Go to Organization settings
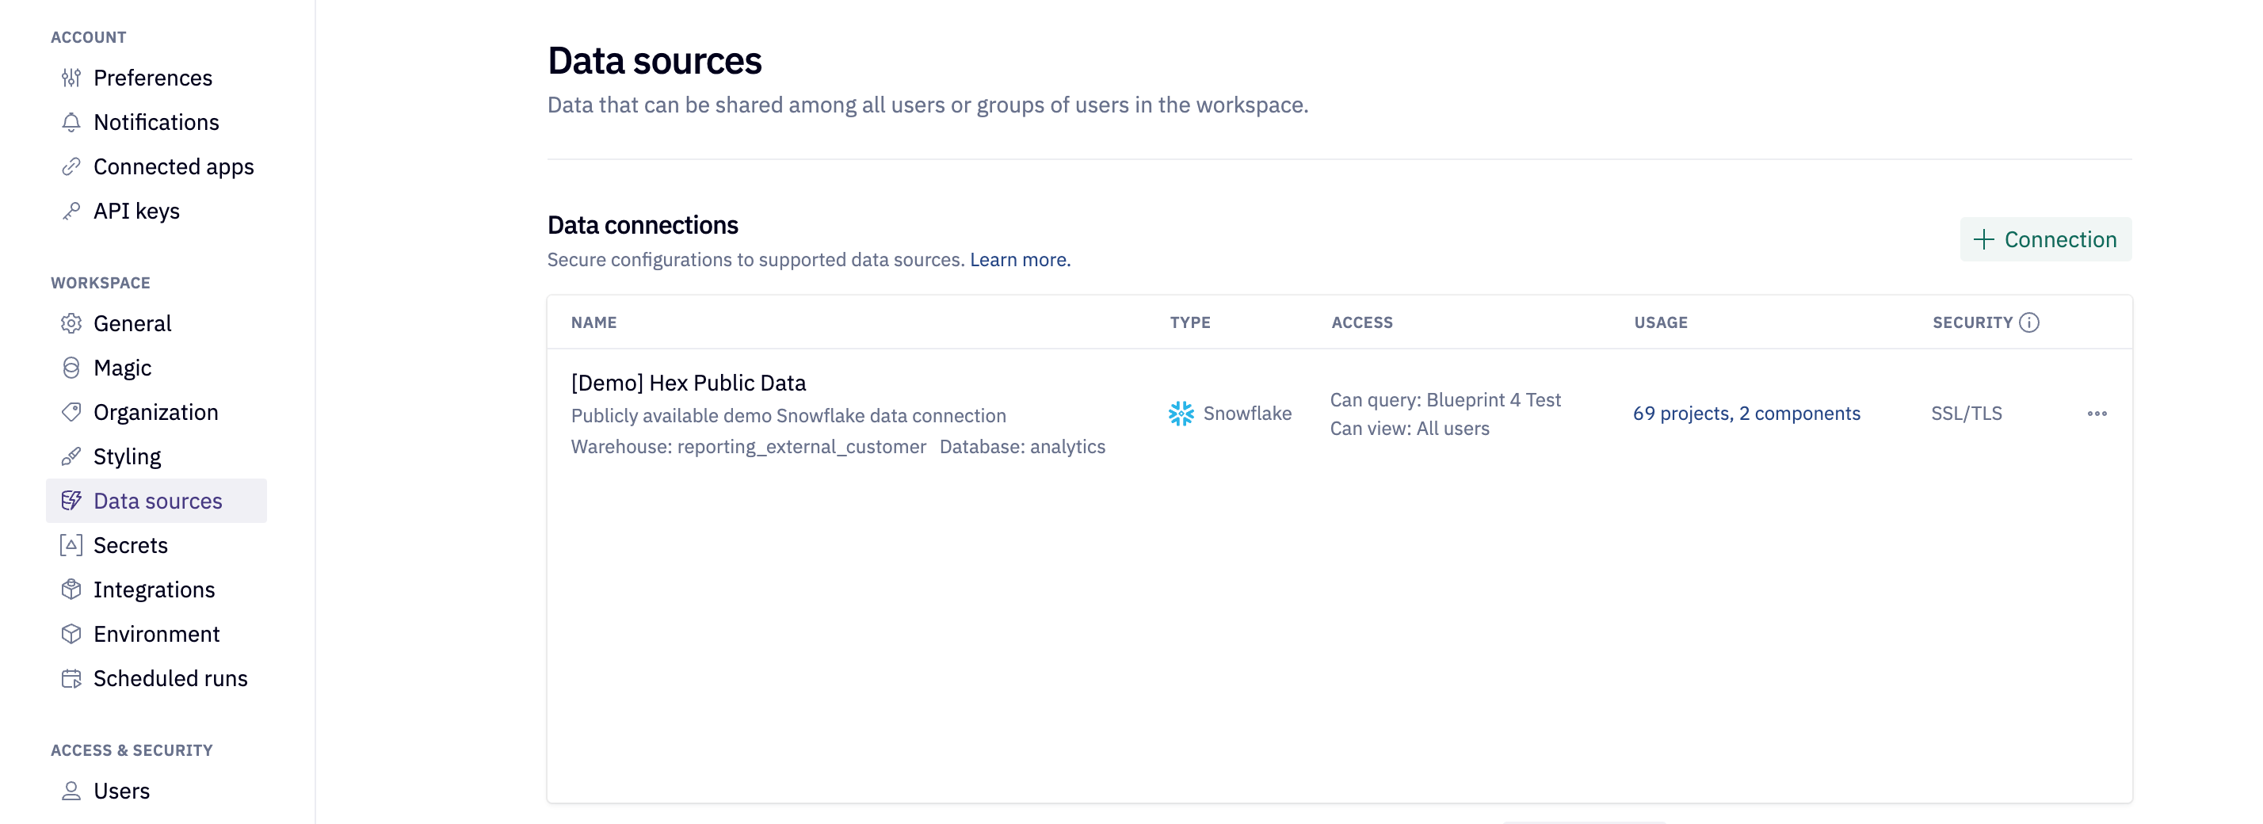 click(155, 412)
